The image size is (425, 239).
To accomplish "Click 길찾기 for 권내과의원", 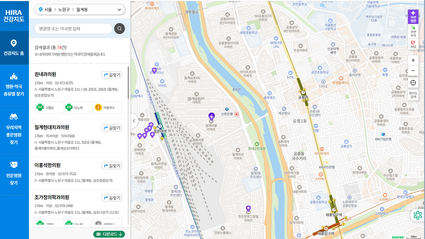I will (x=112, y=75).
